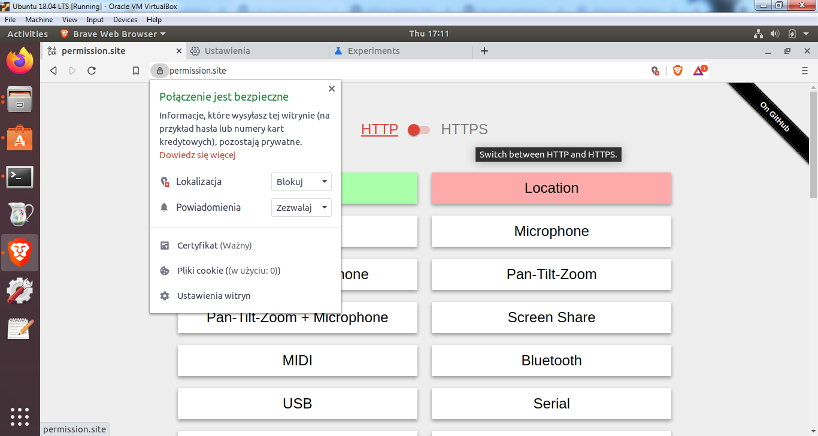Viewport: 818px width, 436px height.
Task: Open Lokalizacja permission dropdown
Action: (x=301, y=181)
